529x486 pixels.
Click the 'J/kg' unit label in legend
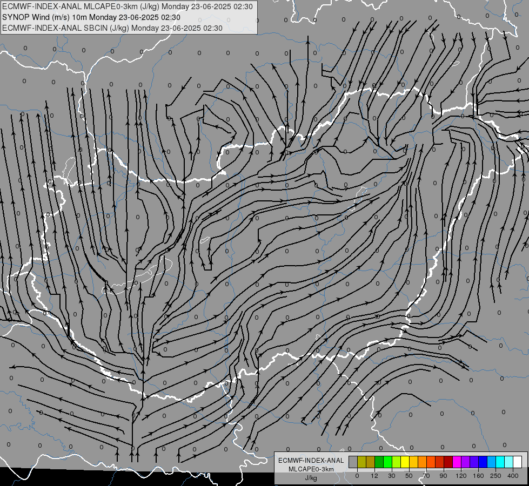(x=311, y=478)
